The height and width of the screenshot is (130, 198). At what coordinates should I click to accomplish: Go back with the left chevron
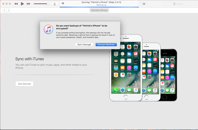pyautogui.click(x=4, y=10)
